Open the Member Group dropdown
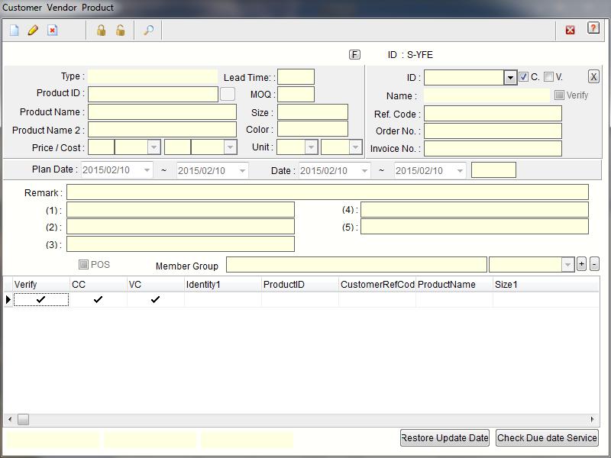The width and height of the screenshot is (611, 458). [x=567, y=264]
